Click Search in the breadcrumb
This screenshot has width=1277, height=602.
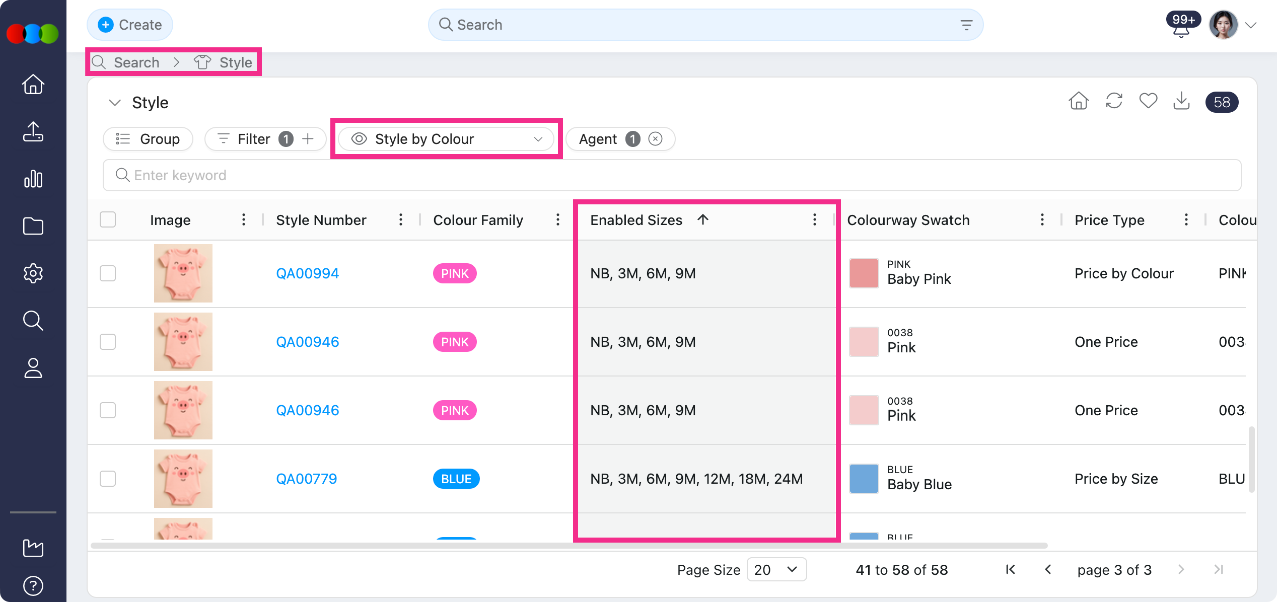[136, 62]
